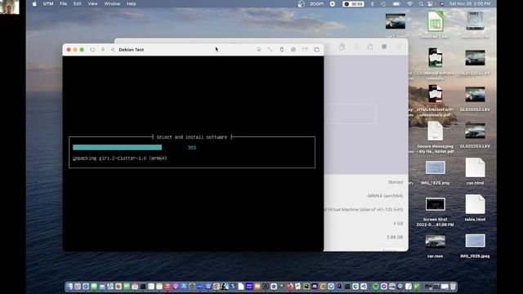
Task: Click the Wi-Fi status icon in menu bar
Action: pyautogui.click(x=409, y=4)
